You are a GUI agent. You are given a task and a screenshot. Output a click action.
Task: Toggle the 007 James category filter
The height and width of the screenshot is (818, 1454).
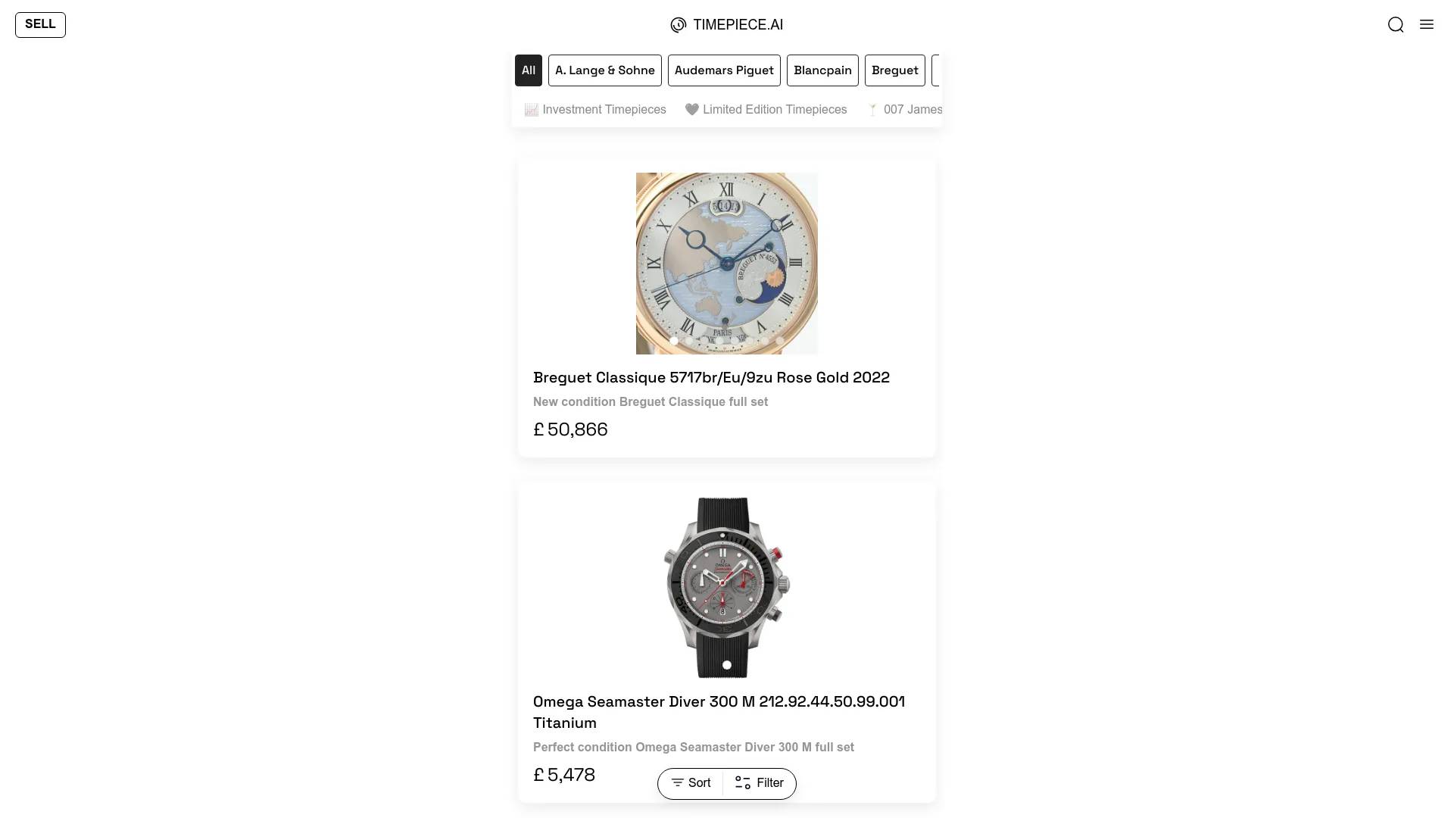pos(903,110)
